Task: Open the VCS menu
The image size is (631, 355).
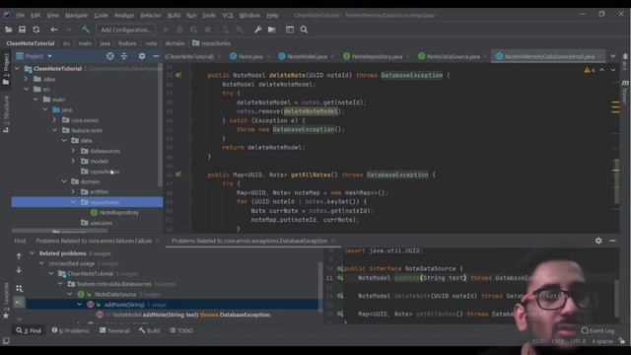Action: tap(228, 16)
